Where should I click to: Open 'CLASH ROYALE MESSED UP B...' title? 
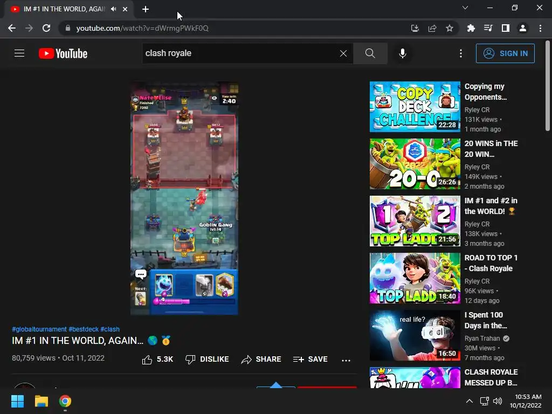coord(491,377)
